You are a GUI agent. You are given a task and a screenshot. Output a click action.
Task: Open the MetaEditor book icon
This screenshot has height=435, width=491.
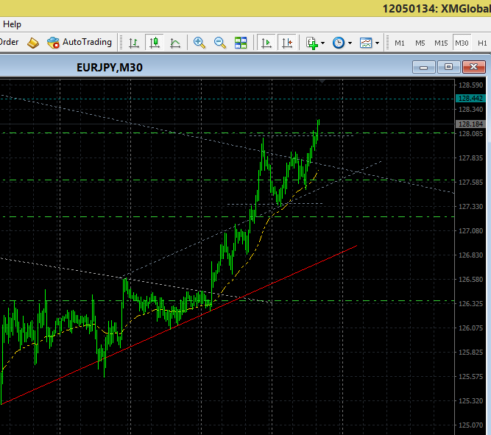33,43
